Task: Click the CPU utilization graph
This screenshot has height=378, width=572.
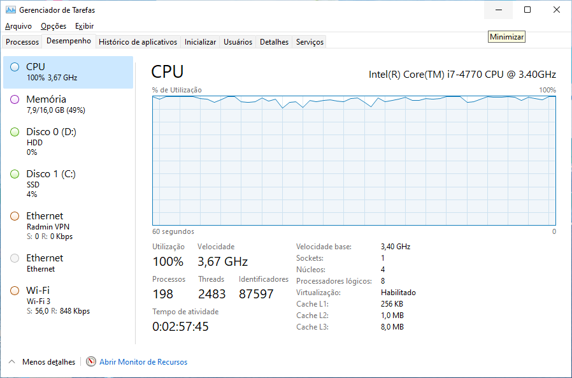Action: (354, 161)
